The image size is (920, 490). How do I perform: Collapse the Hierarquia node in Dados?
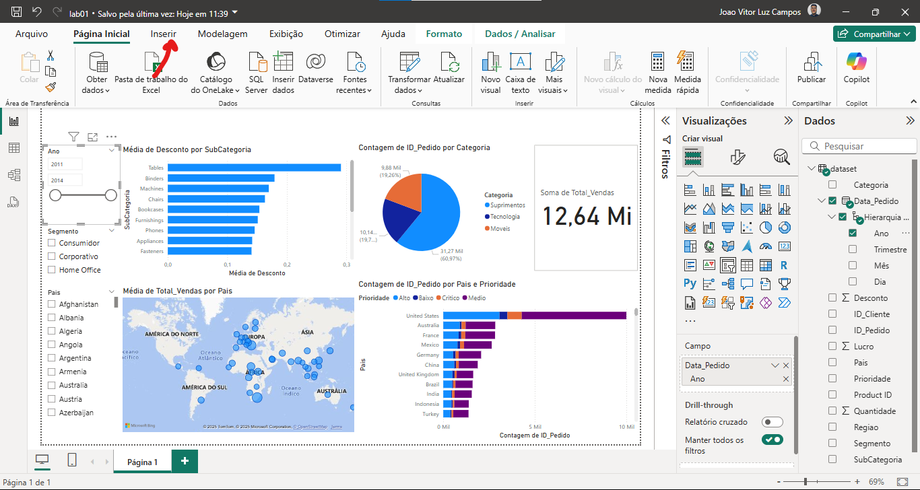pyautogui.click(x=832, y=217)
